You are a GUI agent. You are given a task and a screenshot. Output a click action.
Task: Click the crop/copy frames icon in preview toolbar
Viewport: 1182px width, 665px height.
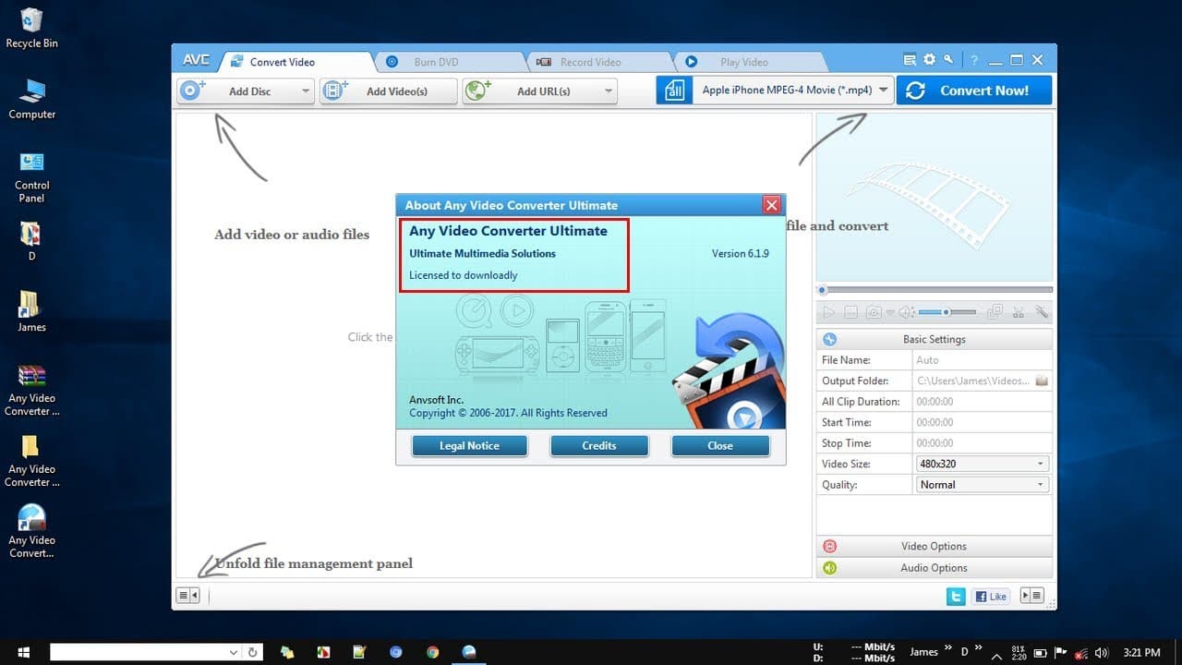tap(995, 313)
